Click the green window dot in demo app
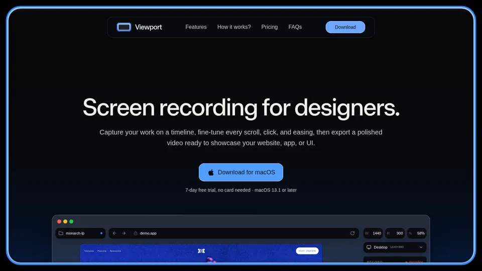 pyautogui.click(x=71, y=221)
